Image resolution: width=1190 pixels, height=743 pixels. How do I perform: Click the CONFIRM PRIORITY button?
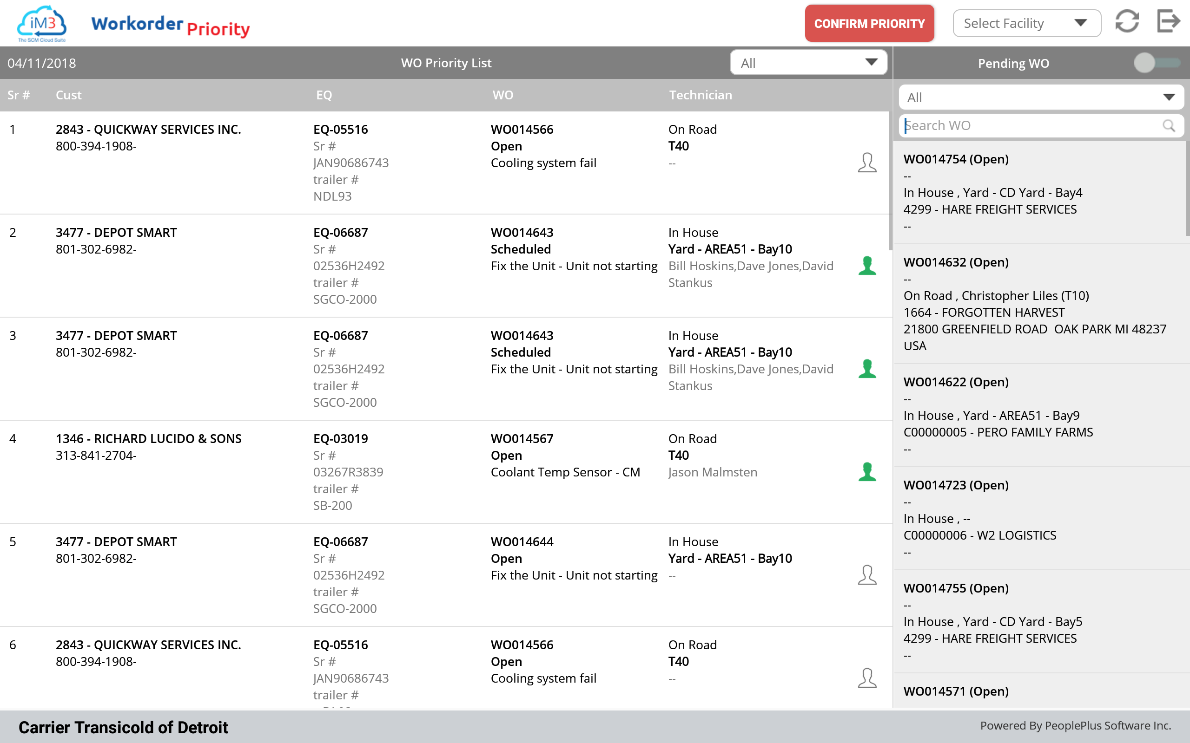pos(869,24)
